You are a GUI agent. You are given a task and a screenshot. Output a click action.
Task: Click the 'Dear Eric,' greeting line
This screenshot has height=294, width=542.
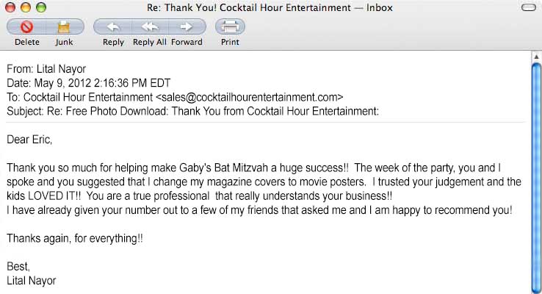pyautogui.click(x=30, y=138)
